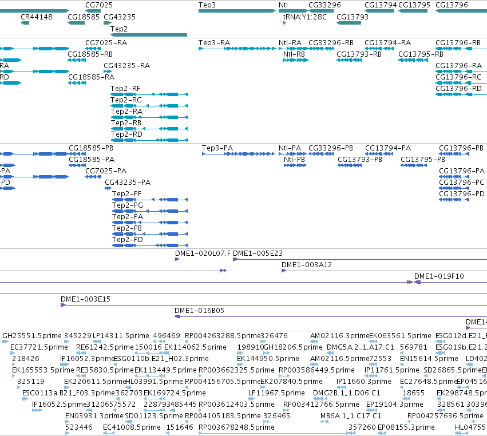Click the EC37721.5prime EST label
The width and height of the screenshot is (487, 436).
39,347
